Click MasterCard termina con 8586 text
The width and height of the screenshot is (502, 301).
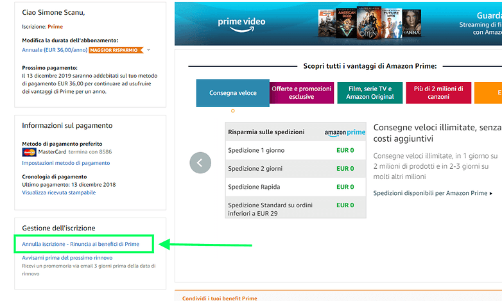pos(75,151)
